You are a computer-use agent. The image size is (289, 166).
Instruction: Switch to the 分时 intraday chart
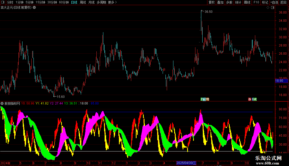10,2
